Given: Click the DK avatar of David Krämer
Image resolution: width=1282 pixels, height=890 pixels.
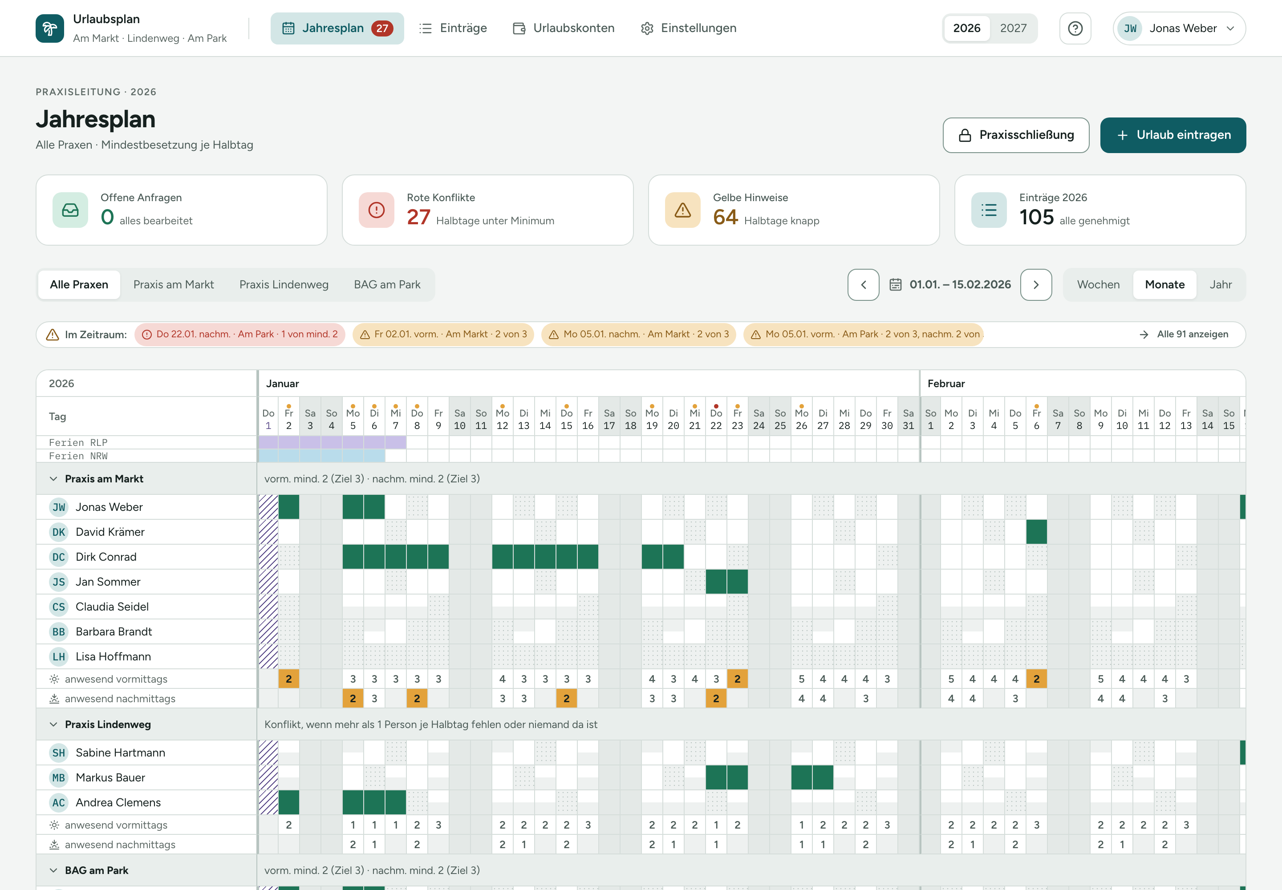Looking at the screenshot, I should [59, 532].
